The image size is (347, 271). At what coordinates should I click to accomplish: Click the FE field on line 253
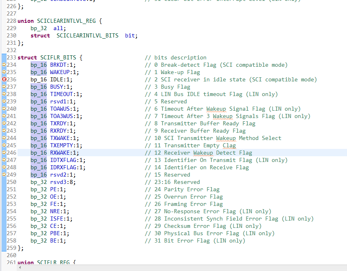53,204
